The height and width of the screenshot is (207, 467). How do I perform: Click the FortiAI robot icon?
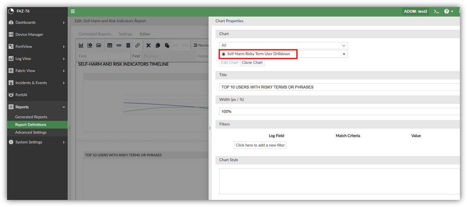click(x=11, y=95)
